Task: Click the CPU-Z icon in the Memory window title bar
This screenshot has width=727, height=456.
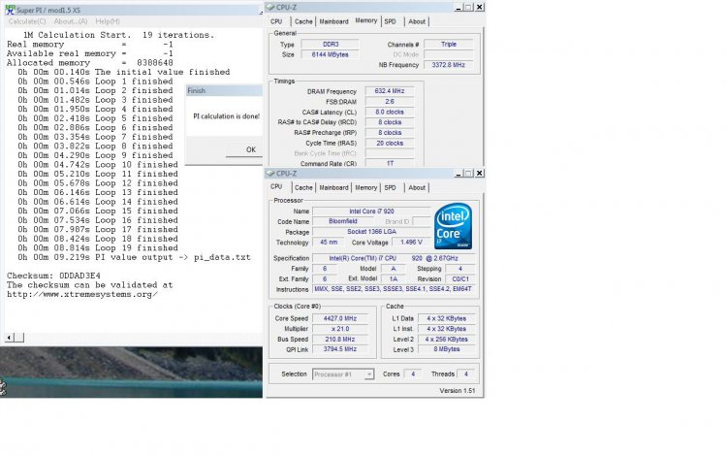Action: click(269, 7)
